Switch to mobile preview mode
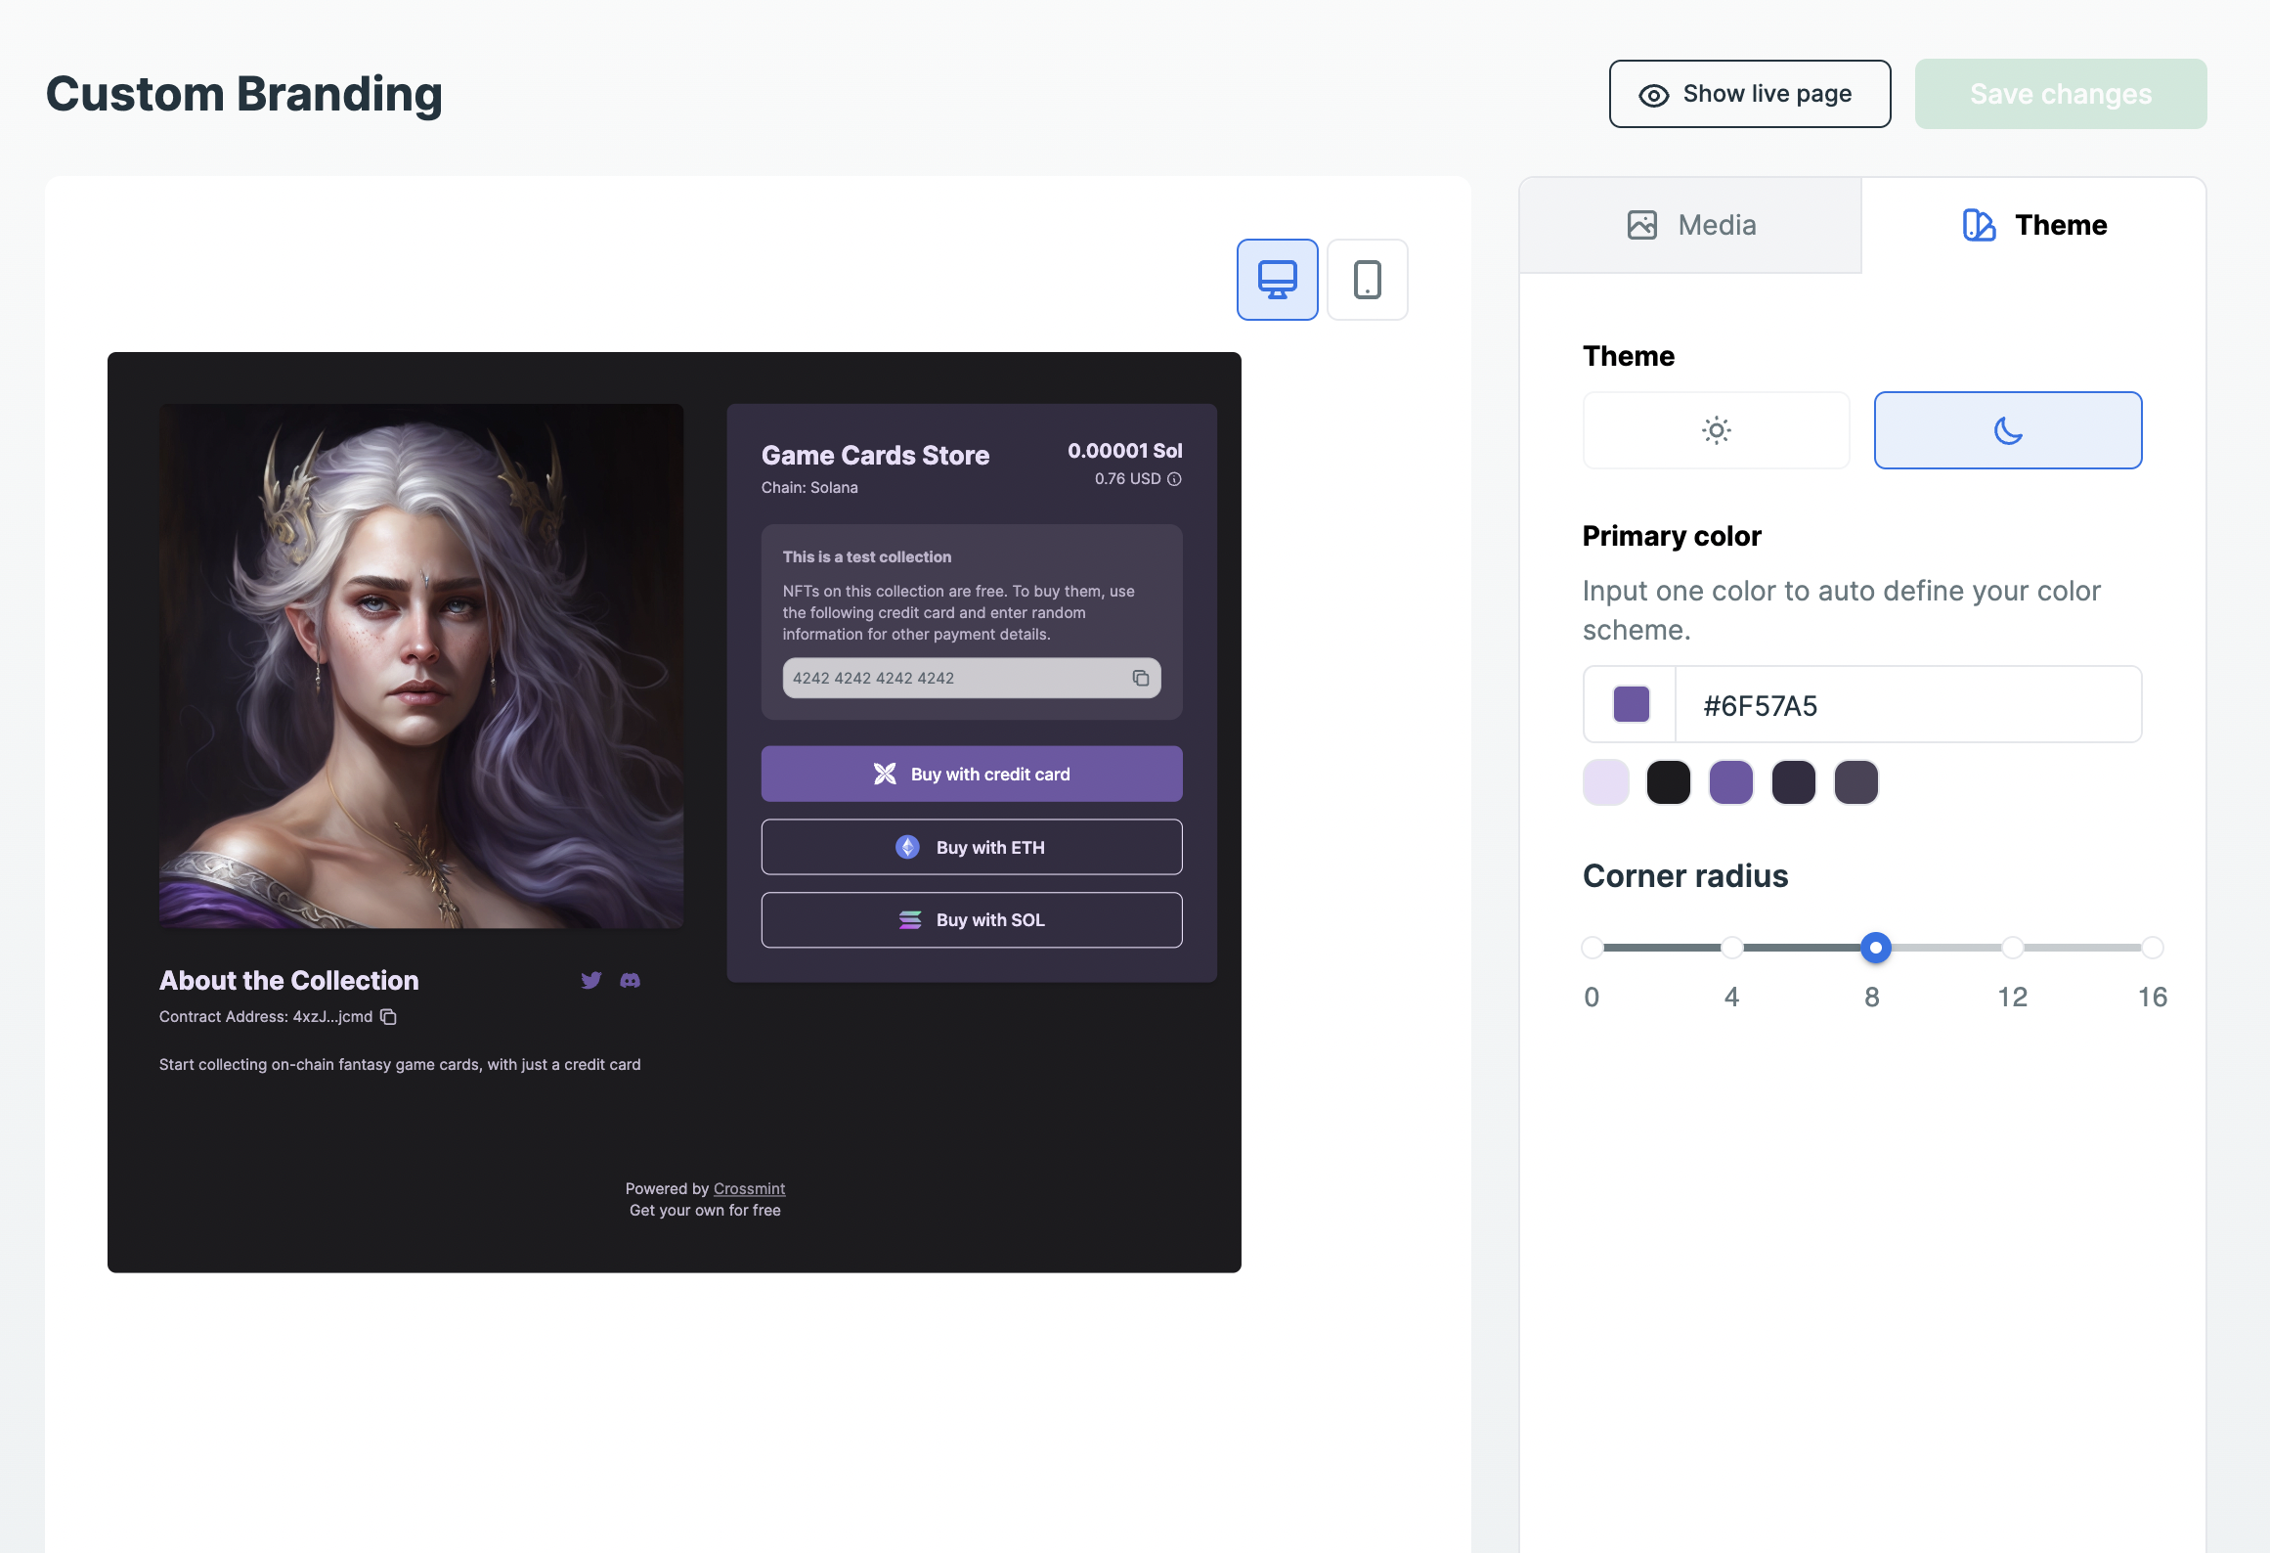 pyautogui.click(x=1367, y=280)
